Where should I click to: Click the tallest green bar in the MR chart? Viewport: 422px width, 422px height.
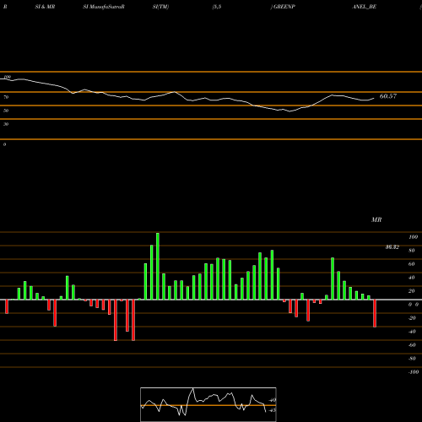tap(158, 266)
